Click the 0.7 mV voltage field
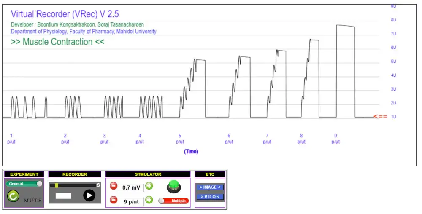This screenshot has height=214, width=422. (131, 187)
